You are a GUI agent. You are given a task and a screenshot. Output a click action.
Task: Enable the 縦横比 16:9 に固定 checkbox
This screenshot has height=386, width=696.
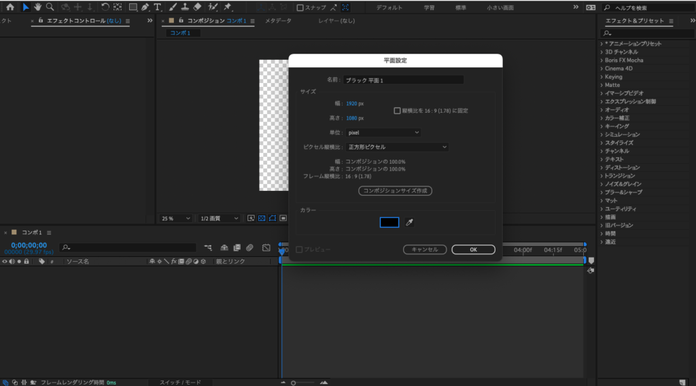coord(398,110)
